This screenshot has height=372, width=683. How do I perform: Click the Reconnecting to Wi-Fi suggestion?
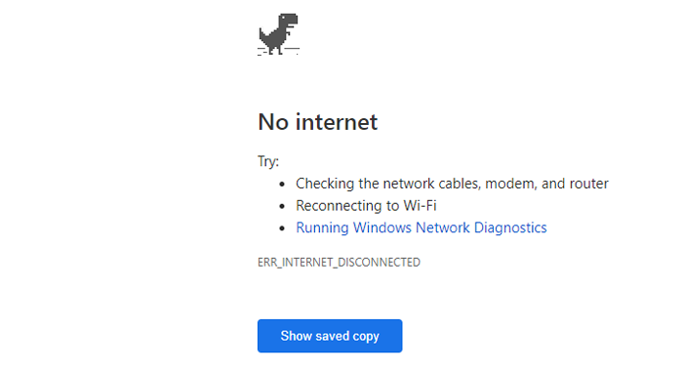pyautogui.click(x=366, y=205)
